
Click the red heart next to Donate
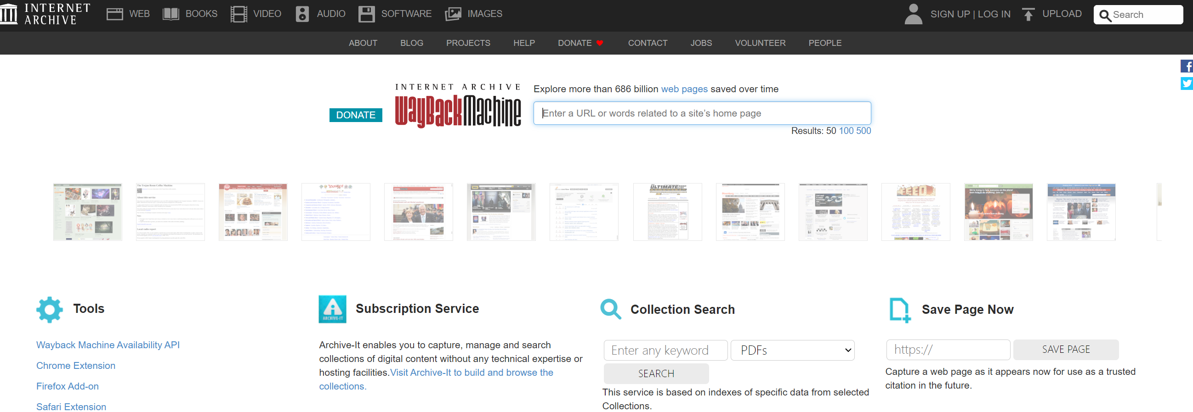[599, 43]
